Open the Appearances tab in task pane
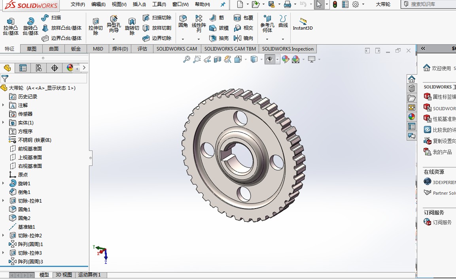The width and height of the screenshot is (456, 280). coord(411,117)
